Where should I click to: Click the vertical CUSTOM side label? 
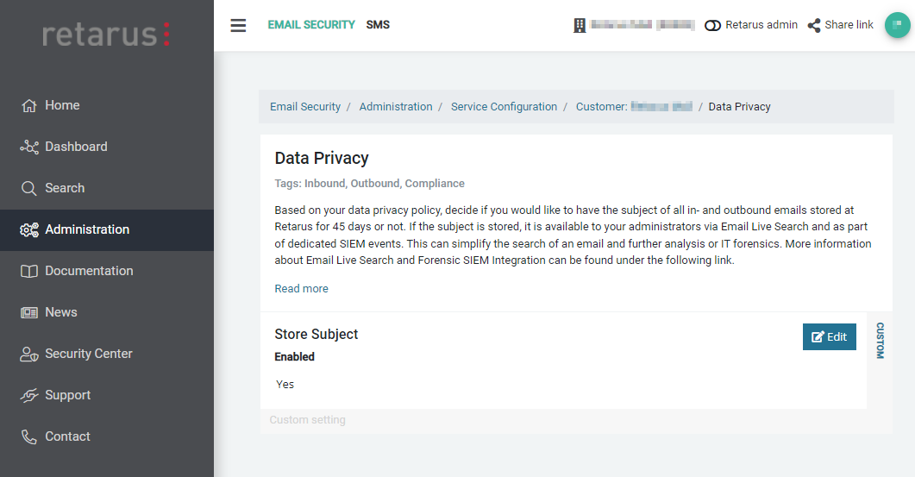880,341
